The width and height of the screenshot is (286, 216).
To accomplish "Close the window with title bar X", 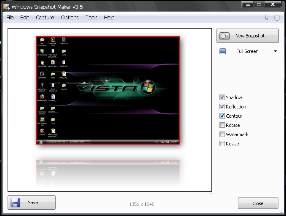I will 273,5.
